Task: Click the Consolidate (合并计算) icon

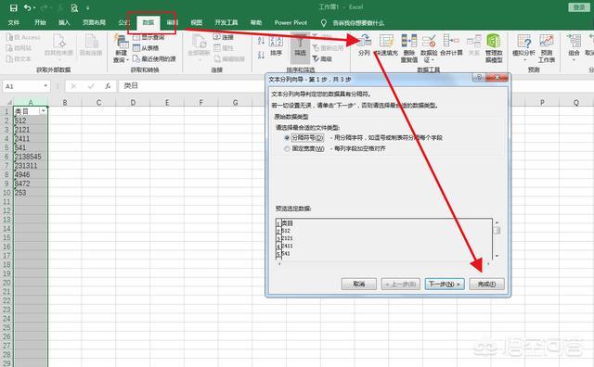Action: pos(451,41)
